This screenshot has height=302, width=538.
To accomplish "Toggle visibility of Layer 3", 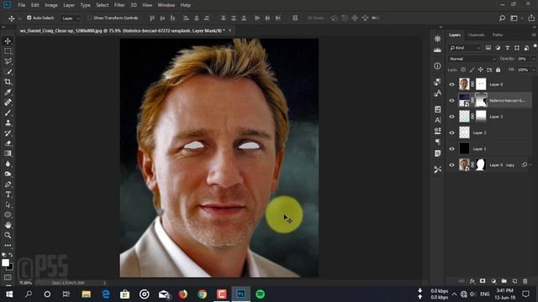I will (x=451, y=117).
